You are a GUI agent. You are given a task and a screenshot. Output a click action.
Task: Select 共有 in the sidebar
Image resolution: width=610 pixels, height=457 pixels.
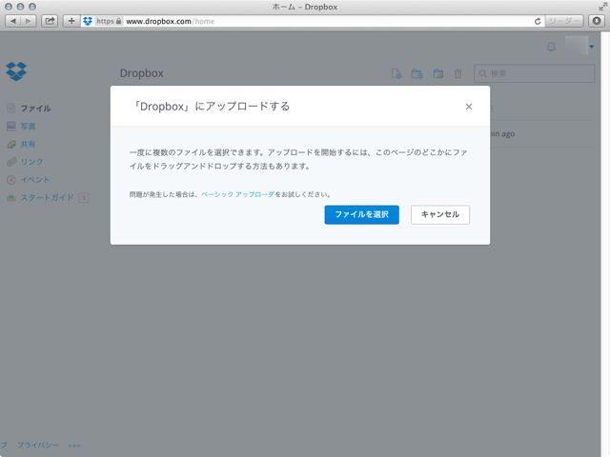(x=28, y=144)
